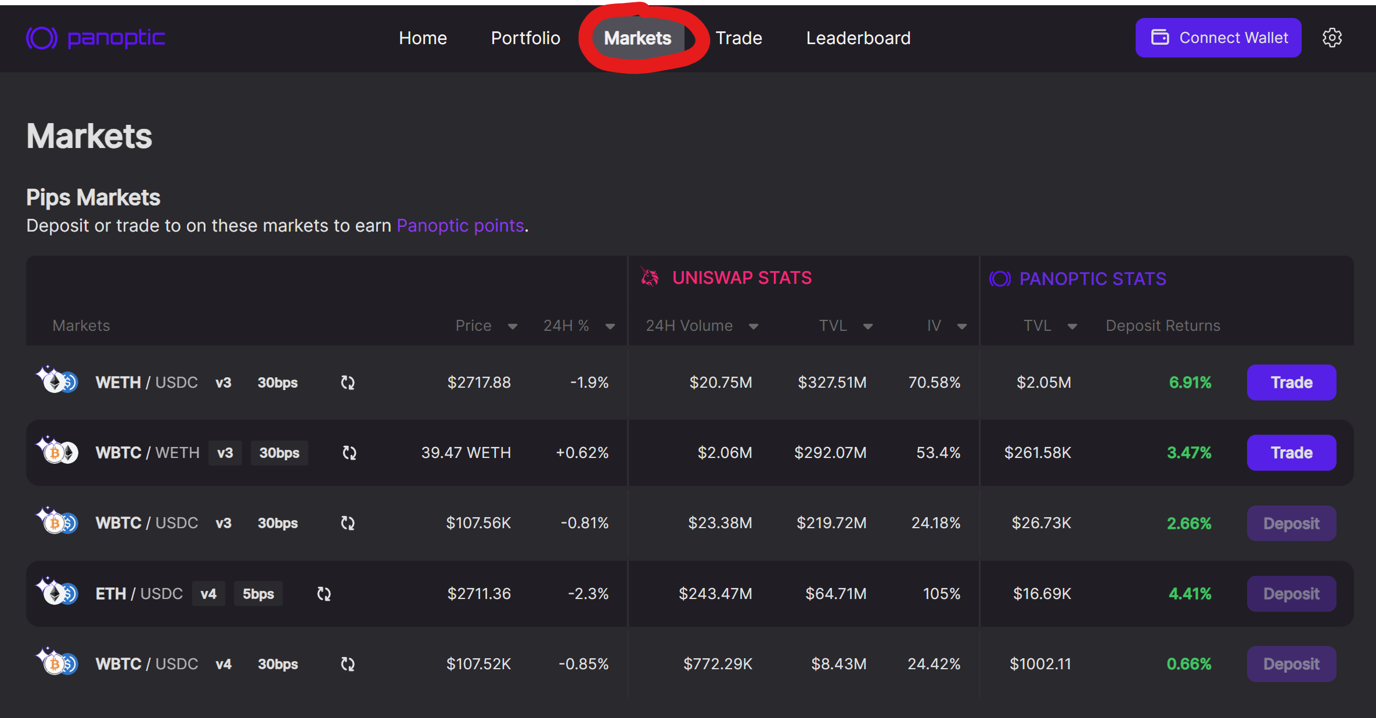This screenshot has height=718, width=1376.
Task: Click the ETH/USDC v4 token pair icon
Action: [x=57, y=593]
